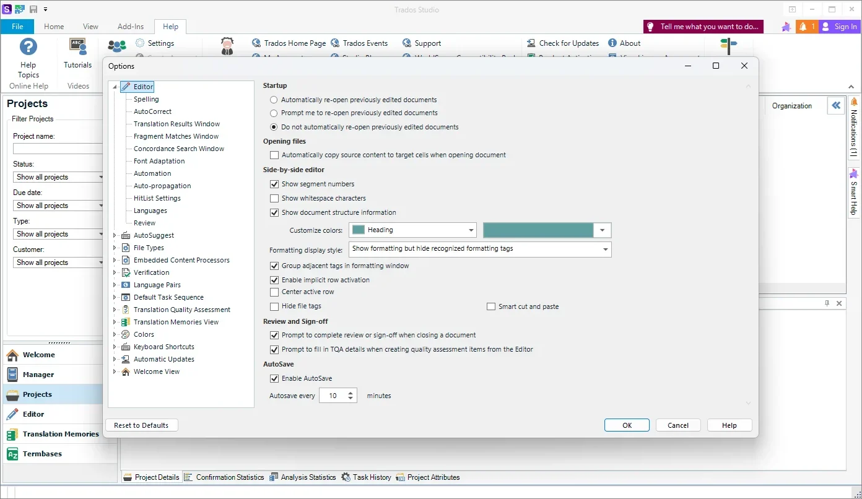Click the Project name input field
The image size is (862, 499).
click(58, 149)
